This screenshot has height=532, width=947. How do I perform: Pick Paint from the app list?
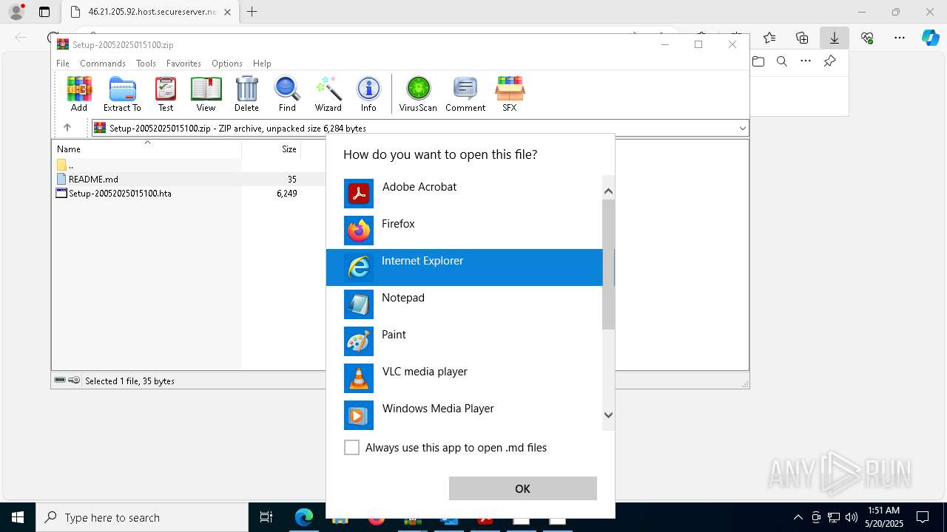(465, 341)
